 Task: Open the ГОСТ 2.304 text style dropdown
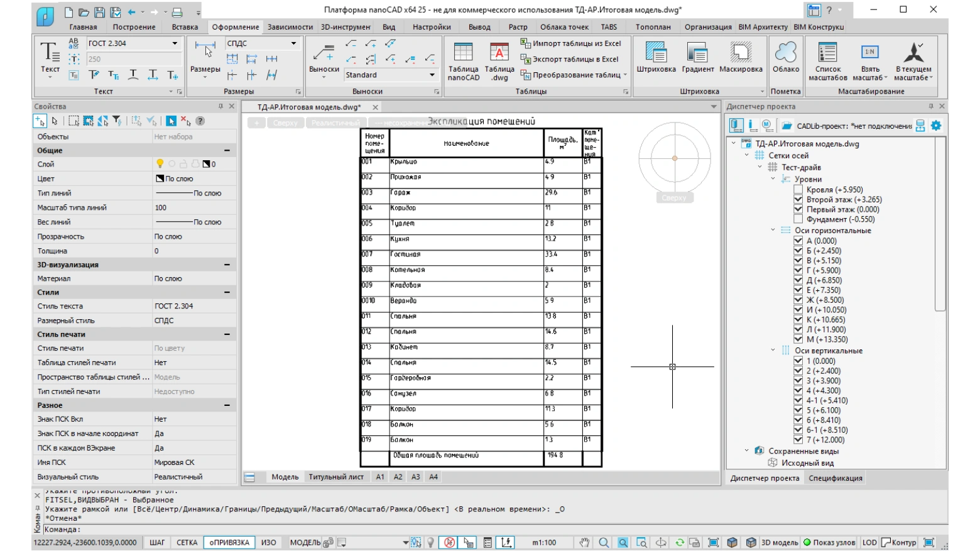175,43
